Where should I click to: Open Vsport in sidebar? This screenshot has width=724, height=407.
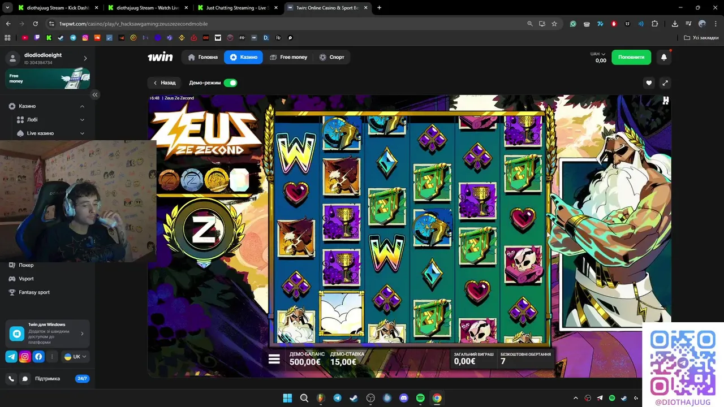point(26,279)
